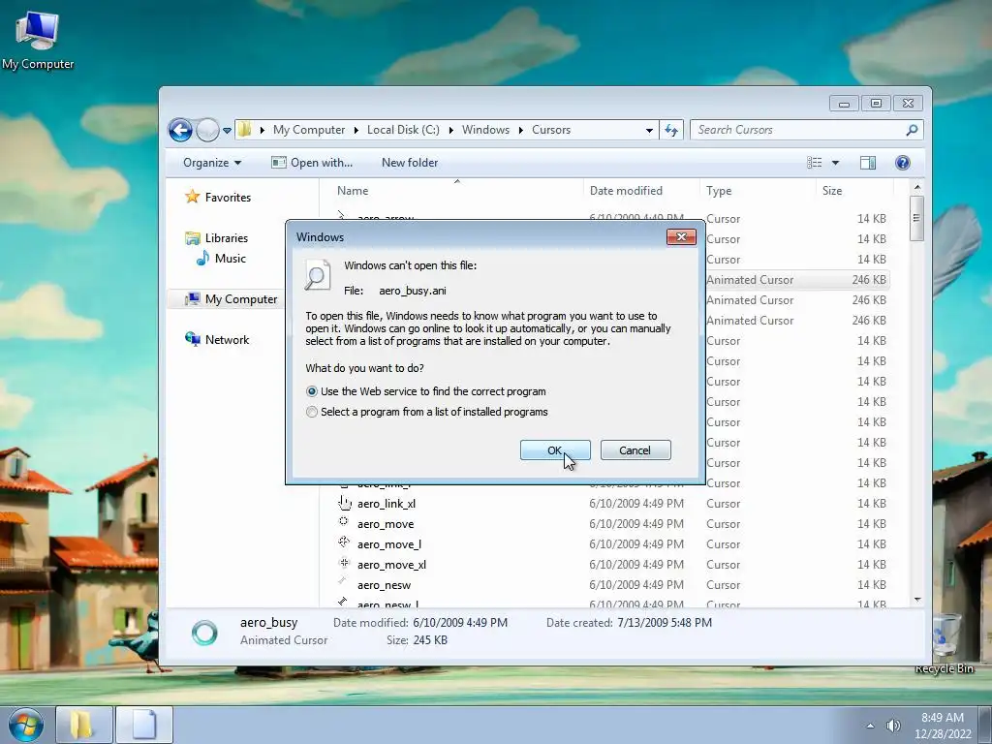Screen dimensions: 992x744
Task: Open address bar history dropdown
Action: (649, 131)
